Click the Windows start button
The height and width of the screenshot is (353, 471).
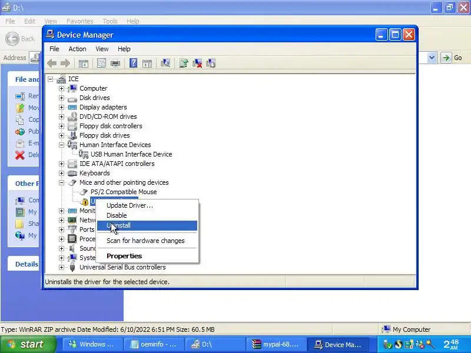coord(28,344)
